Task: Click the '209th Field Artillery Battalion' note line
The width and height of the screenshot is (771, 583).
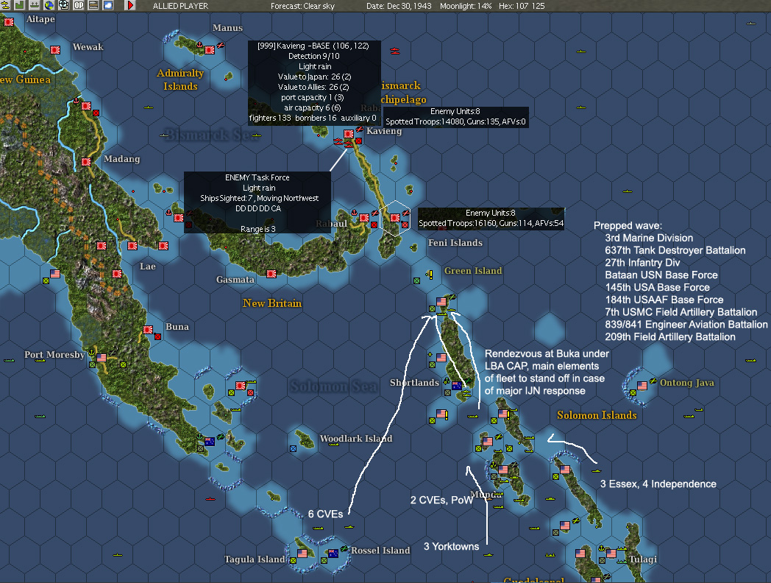Action: 669,337
